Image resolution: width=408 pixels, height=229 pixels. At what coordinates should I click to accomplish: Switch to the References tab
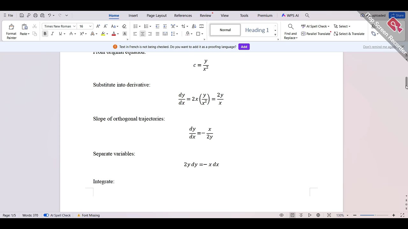(183, 15)
